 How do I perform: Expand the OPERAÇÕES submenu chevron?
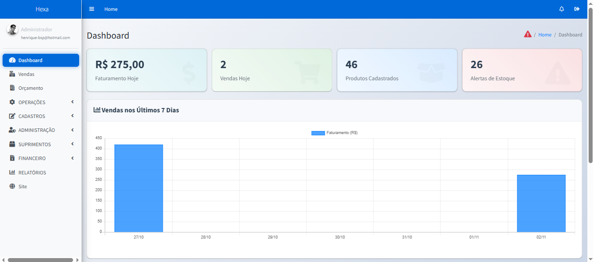click(x=73, y=102)
